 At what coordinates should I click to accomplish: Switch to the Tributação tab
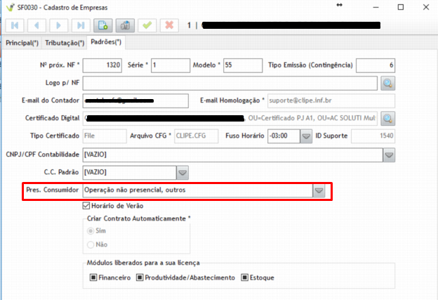pyautogui.click(x=65, y=43)
